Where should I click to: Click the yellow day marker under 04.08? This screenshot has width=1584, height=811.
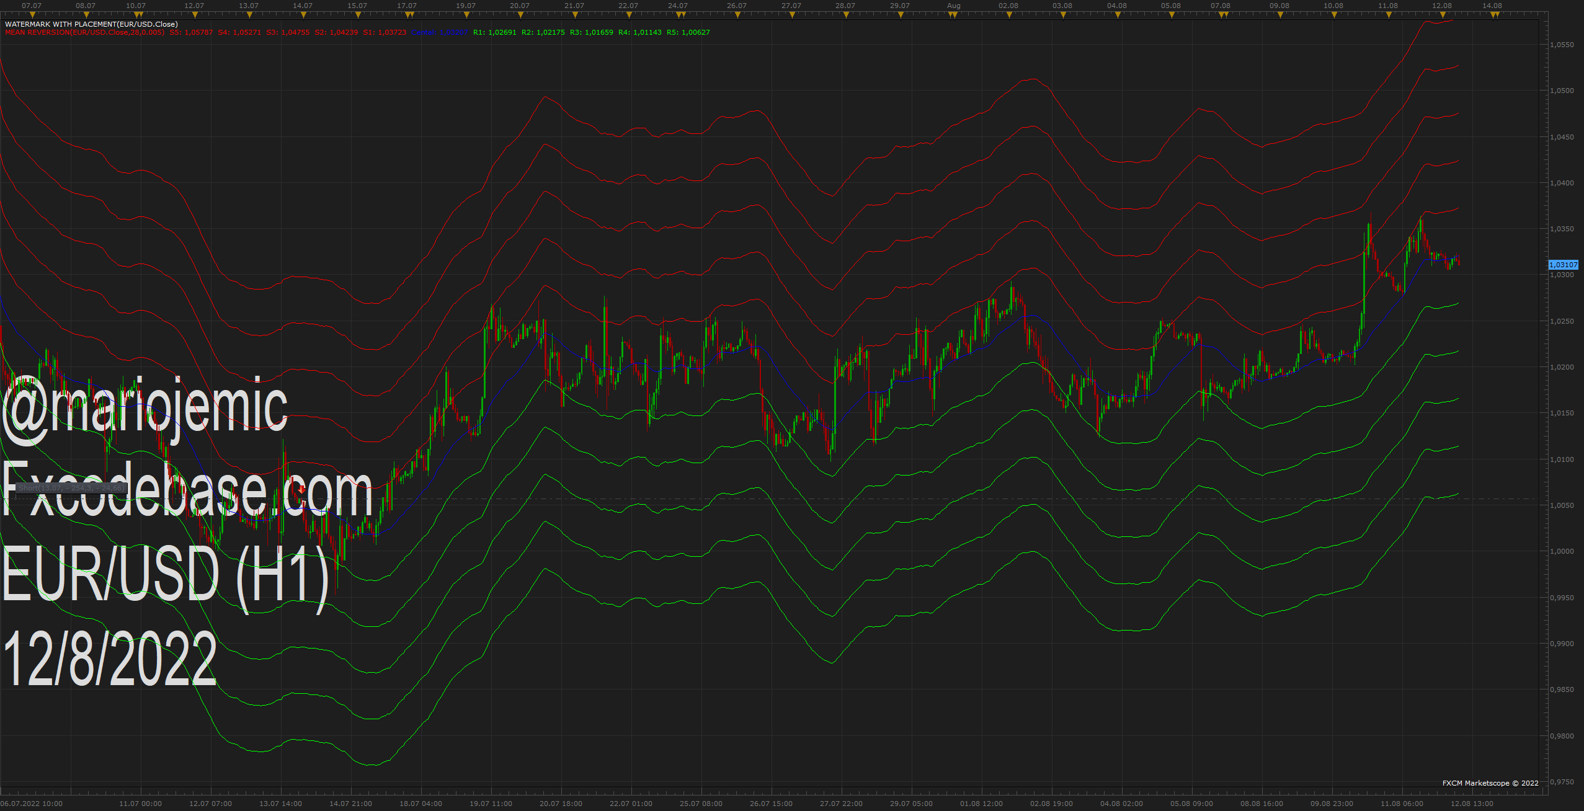(x=1118, y=15)
